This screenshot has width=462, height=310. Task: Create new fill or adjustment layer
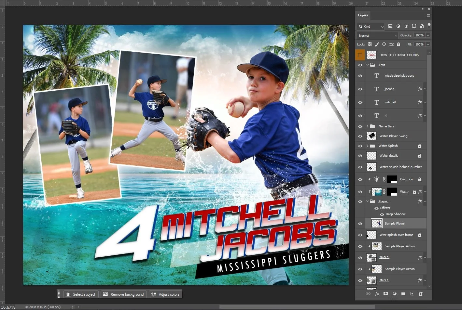click(x=395, y=294)
